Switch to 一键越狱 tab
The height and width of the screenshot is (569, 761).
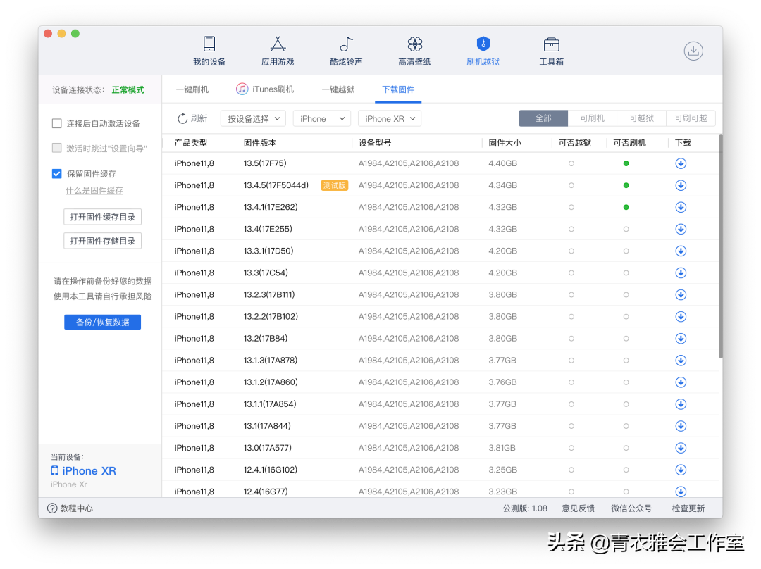[x=338, y=89]
